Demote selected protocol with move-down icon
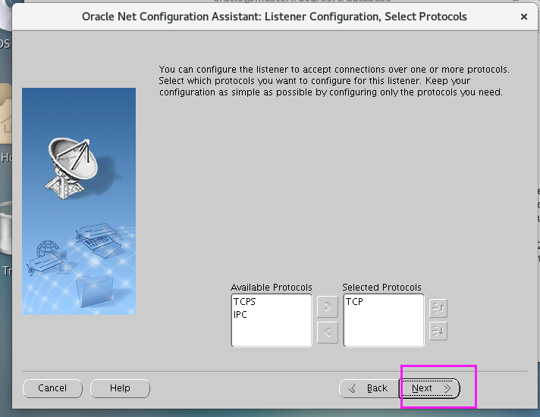540x417 pixels. tap(438, 331)
